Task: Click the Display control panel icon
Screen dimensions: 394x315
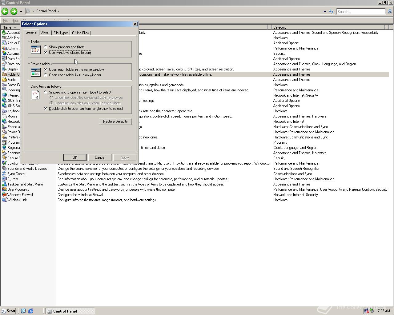Action: (4, 69)
